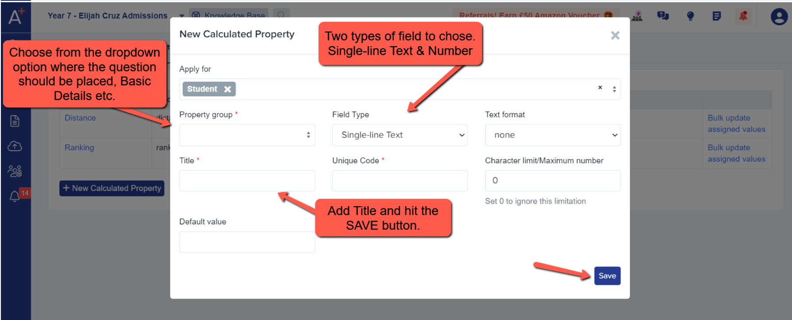Remove the Student tag from Apply for
The width and height of the screenshot is (792, 320).
pyautogui.click(x=228, y=89)
